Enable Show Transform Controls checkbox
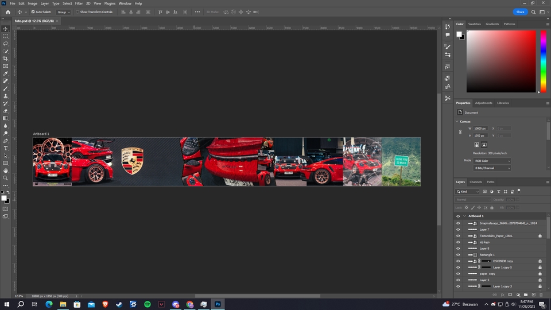This screenshot has width=551, height=310. click(x=77, y=12)
